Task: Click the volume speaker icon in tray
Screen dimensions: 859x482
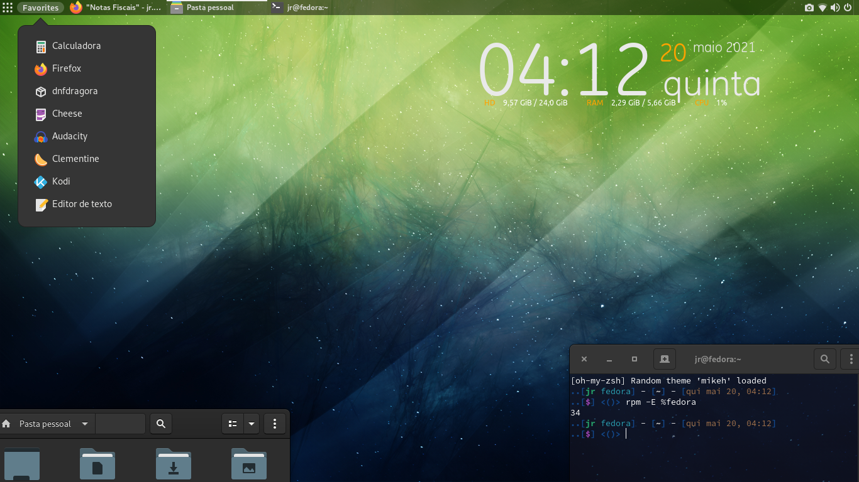Action: point(834,8)
